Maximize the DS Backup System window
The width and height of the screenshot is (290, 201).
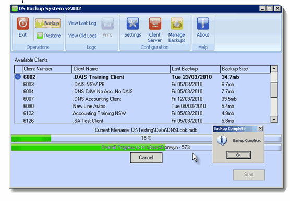coord(270,9)
